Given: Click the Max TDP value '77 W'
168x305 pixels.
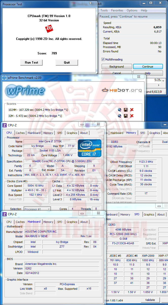Looking at the screenshot, I should pyautogui.click(x=71, y=146).
